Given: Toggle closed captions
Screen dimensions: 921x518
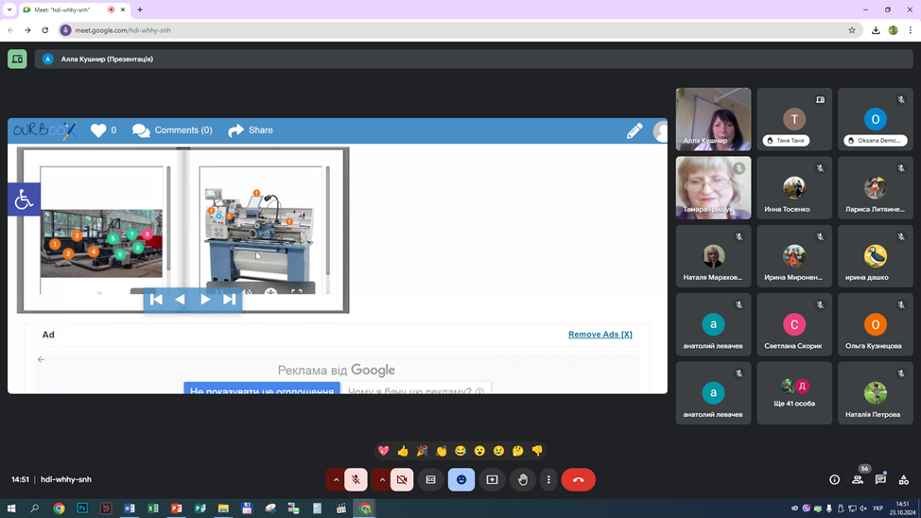Looking at the screenshot, I should pyautogui.click(x=430, y=480).
